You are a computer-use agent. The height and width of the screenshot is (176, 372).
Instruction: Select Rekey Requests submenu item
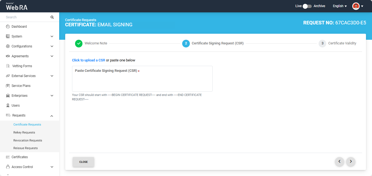(x=24, y=132)
